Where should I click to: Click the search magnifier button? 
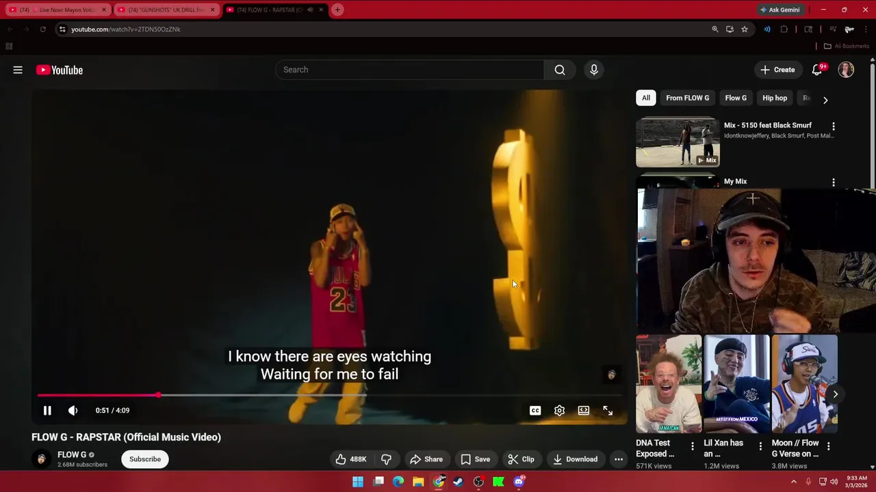pos(560,70)
